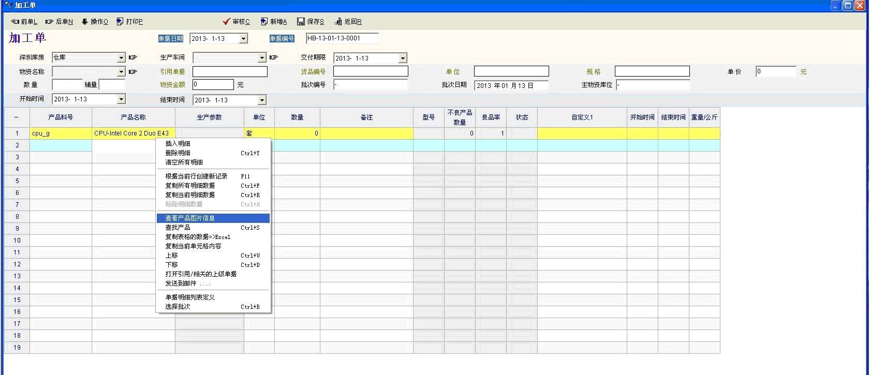Click the 保存 save disk icon

[301, 22]
